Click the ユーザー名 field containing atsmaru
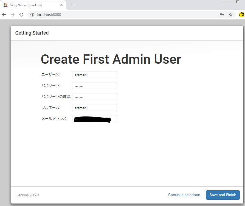245x206 pixels. (94, 75)
